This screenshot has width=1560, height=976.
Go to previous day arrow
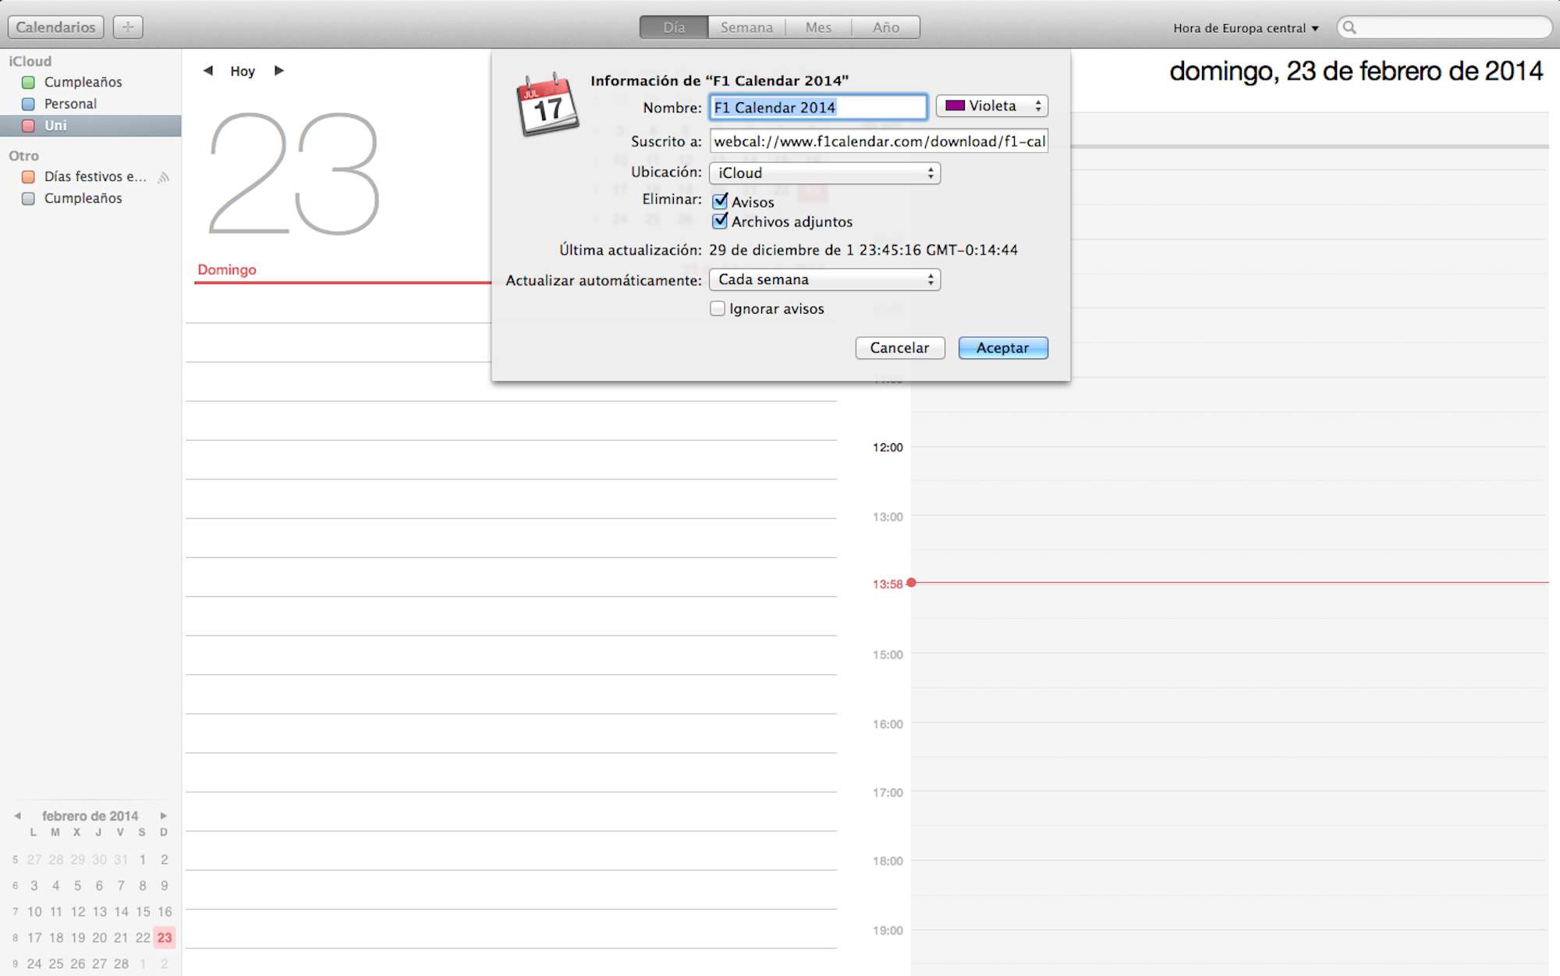click(207, 71)
